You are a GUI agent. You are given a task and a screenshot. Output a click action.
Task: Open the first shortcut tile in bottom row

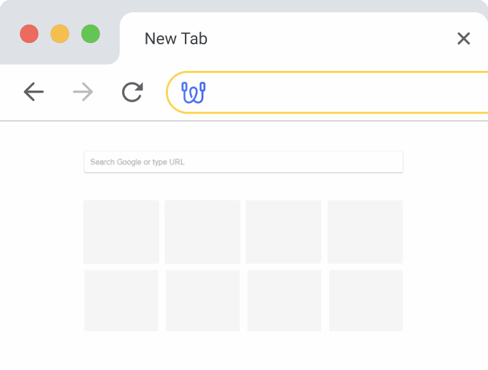[121, 300]
